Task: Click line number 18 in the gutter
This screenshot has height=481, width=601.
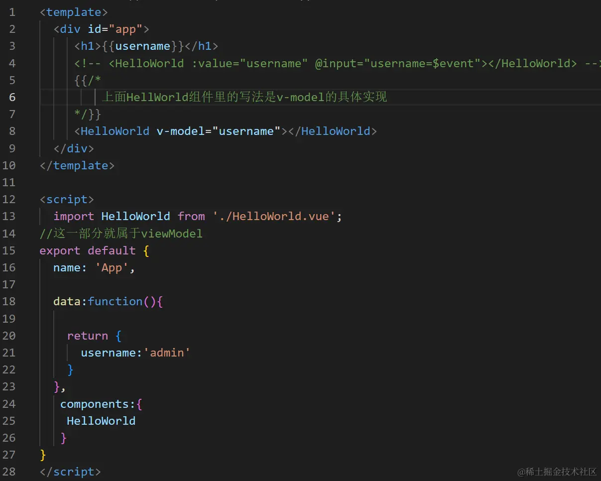Action: 9,301
